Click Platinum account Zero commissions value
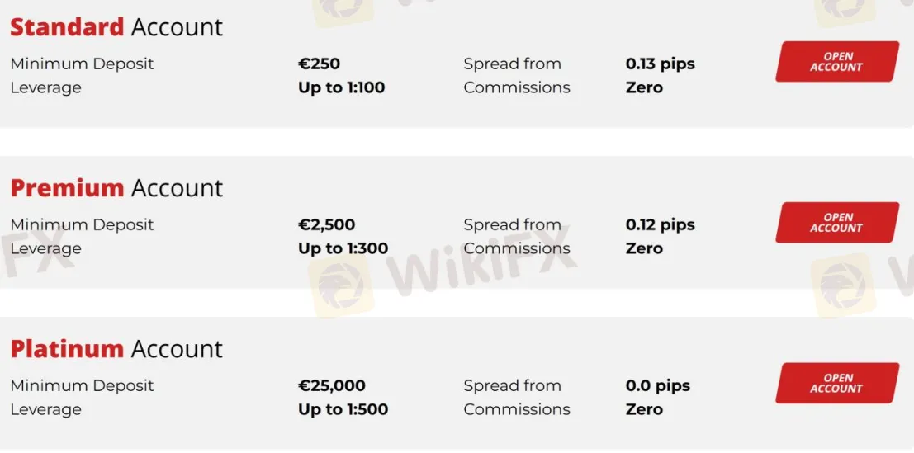This screenshot has width=914, height=453. pyautogui.click(x=644, y=409)
